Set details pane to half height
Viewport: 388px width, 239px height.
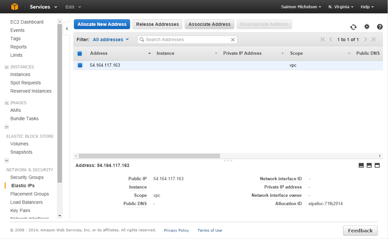pos(369,165)
